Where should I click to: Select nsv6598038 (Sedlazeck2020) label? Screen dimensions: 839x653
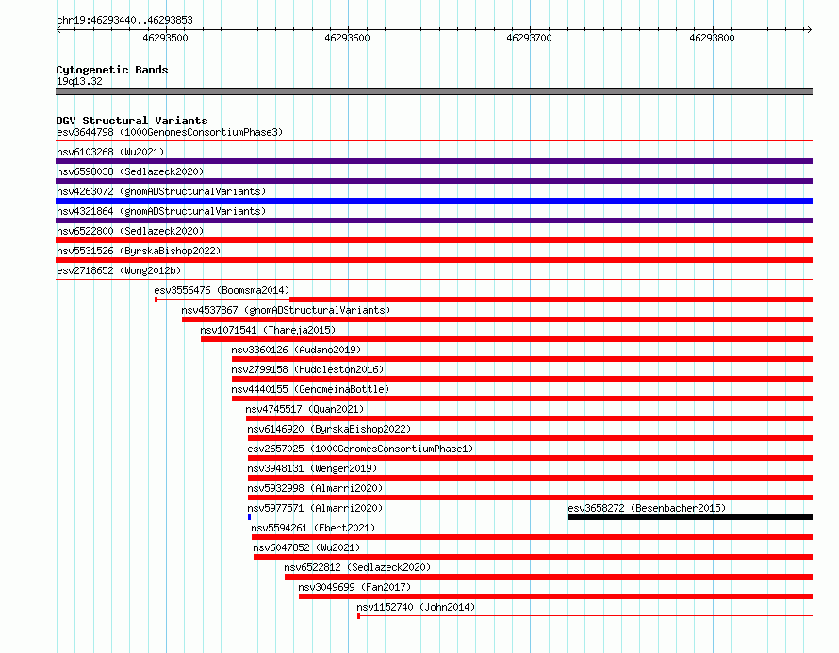tap(130, 171)
